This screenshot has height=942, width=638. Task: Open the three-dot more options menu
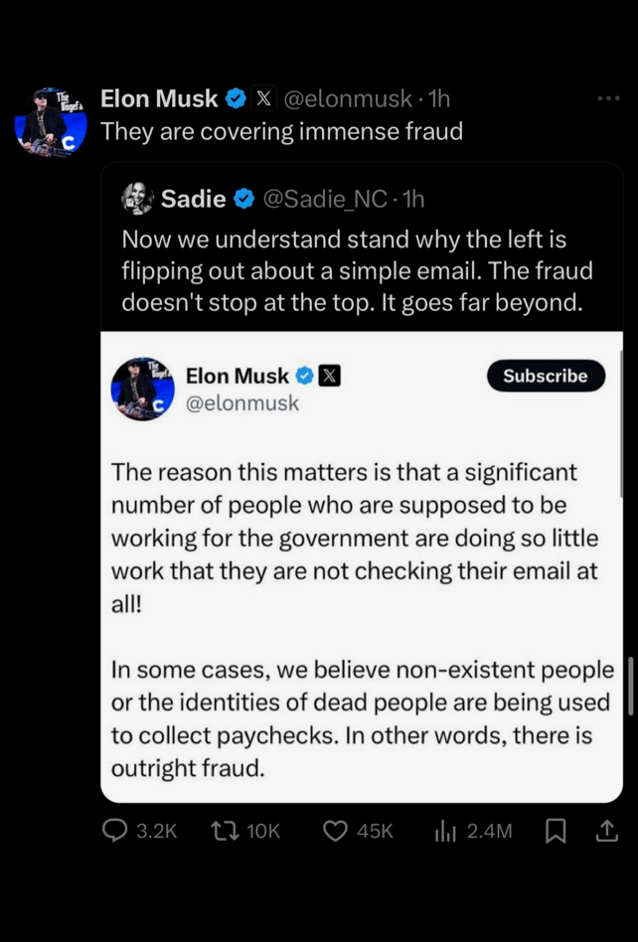pyautogui.click(x=608, y=98)
